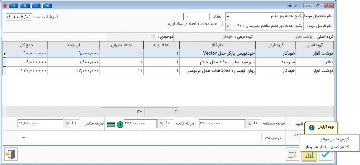
Task: Select the خودنویس پارکر مدل Vector cell
Action: [x=217, y=53]
